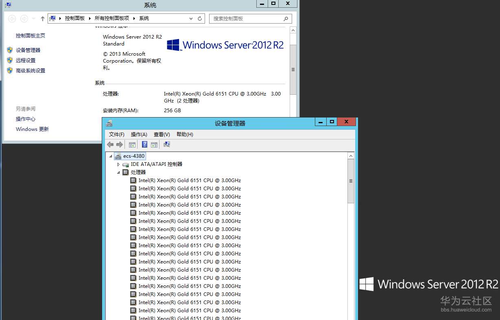The image size is (500, 320).
Task: Click Device Manager scroll up arrow
Action: (x=351, y=156)
